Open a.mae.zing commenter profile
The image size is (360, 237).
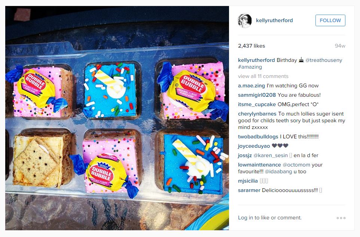pyautogui.click(x=251, y=85)
